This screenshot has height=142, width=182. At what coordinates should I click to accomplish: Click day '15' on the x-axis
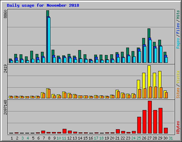(x=85, y=138)
